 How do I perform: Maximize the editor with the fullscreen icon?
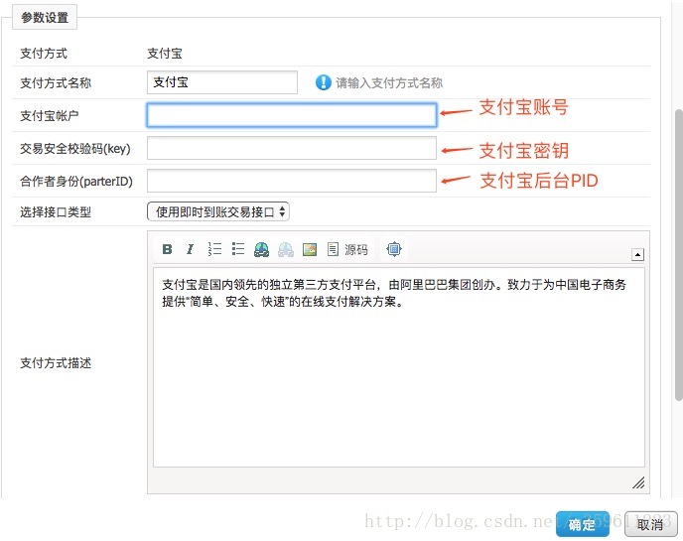pyautogui.click(x=394, y=249)
